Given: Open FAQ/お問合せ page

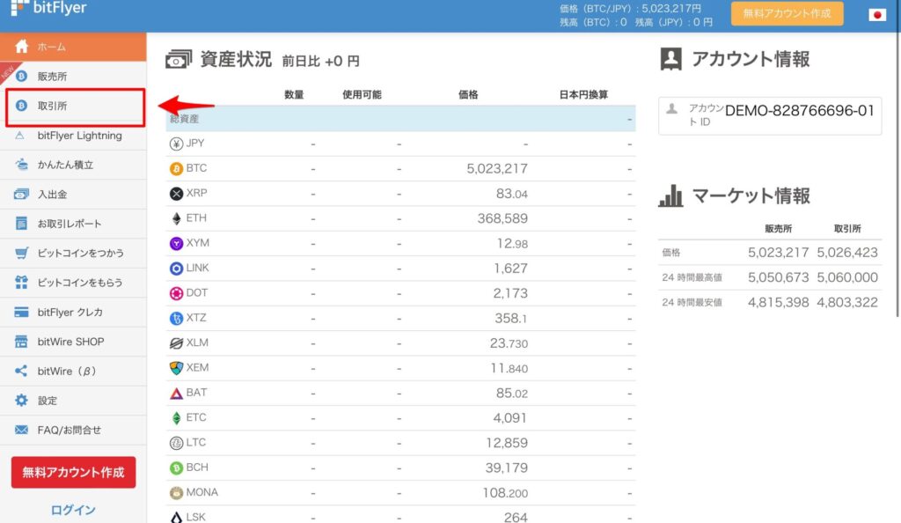Looking at the screenshot, I should [73, 430].
